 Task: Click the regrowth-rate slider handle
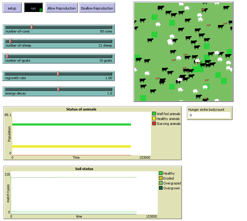click(58, 74)
